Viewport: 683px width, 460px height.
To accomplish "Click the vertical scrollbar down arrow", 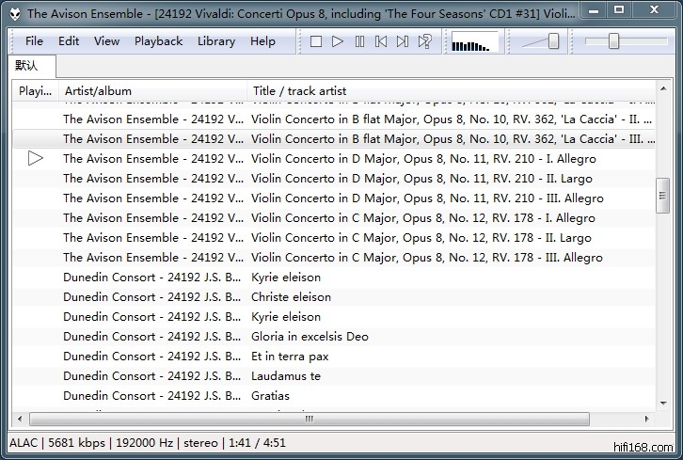I will (662, 403).
